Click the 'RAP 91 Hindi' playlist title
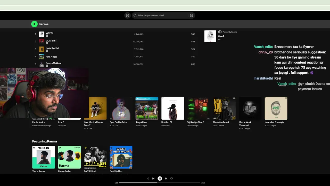Screen dimensions: 330x186 pos(90,171)
